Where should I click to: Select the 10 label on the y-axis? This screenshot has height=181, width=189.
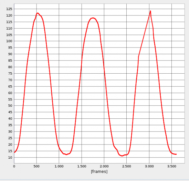(9, 157)
